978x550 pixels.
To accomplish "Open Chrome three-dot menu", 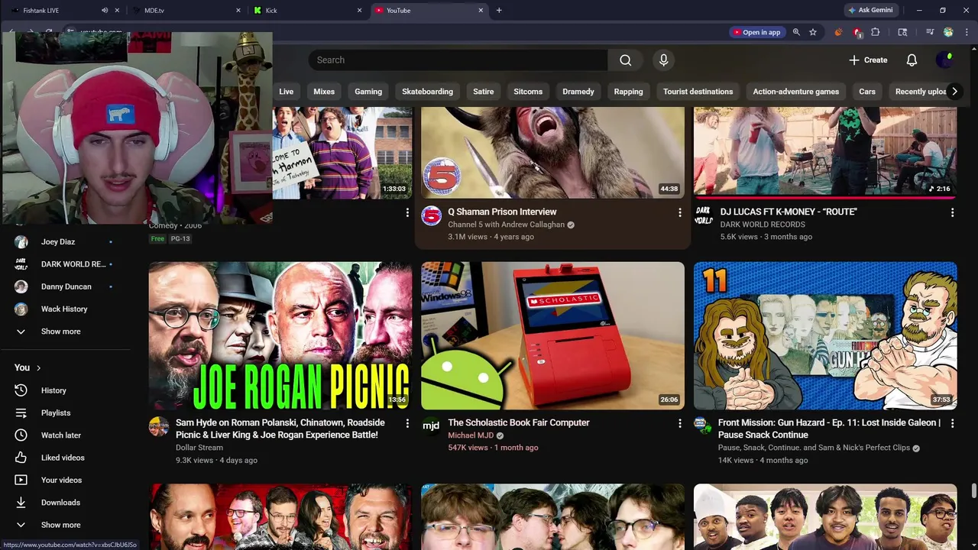I will (x=966, y=32).
